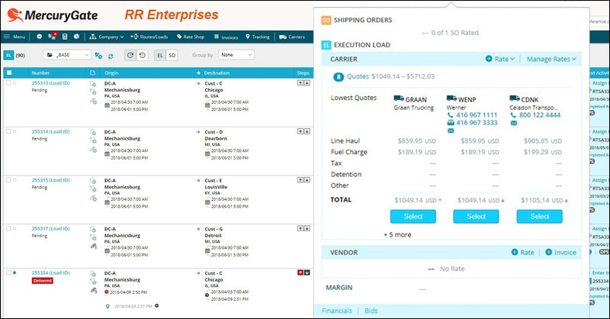Move load 255313 stop down arrow

coord(307,83)
